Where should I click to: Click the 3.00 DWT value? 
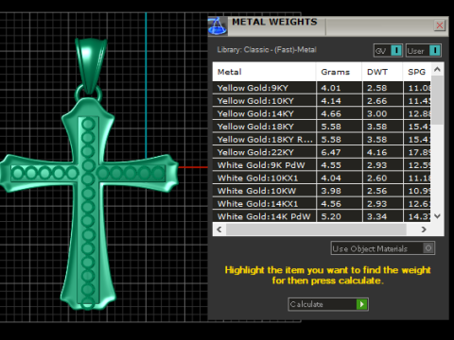pyautogui.click(x=376, y=113)
